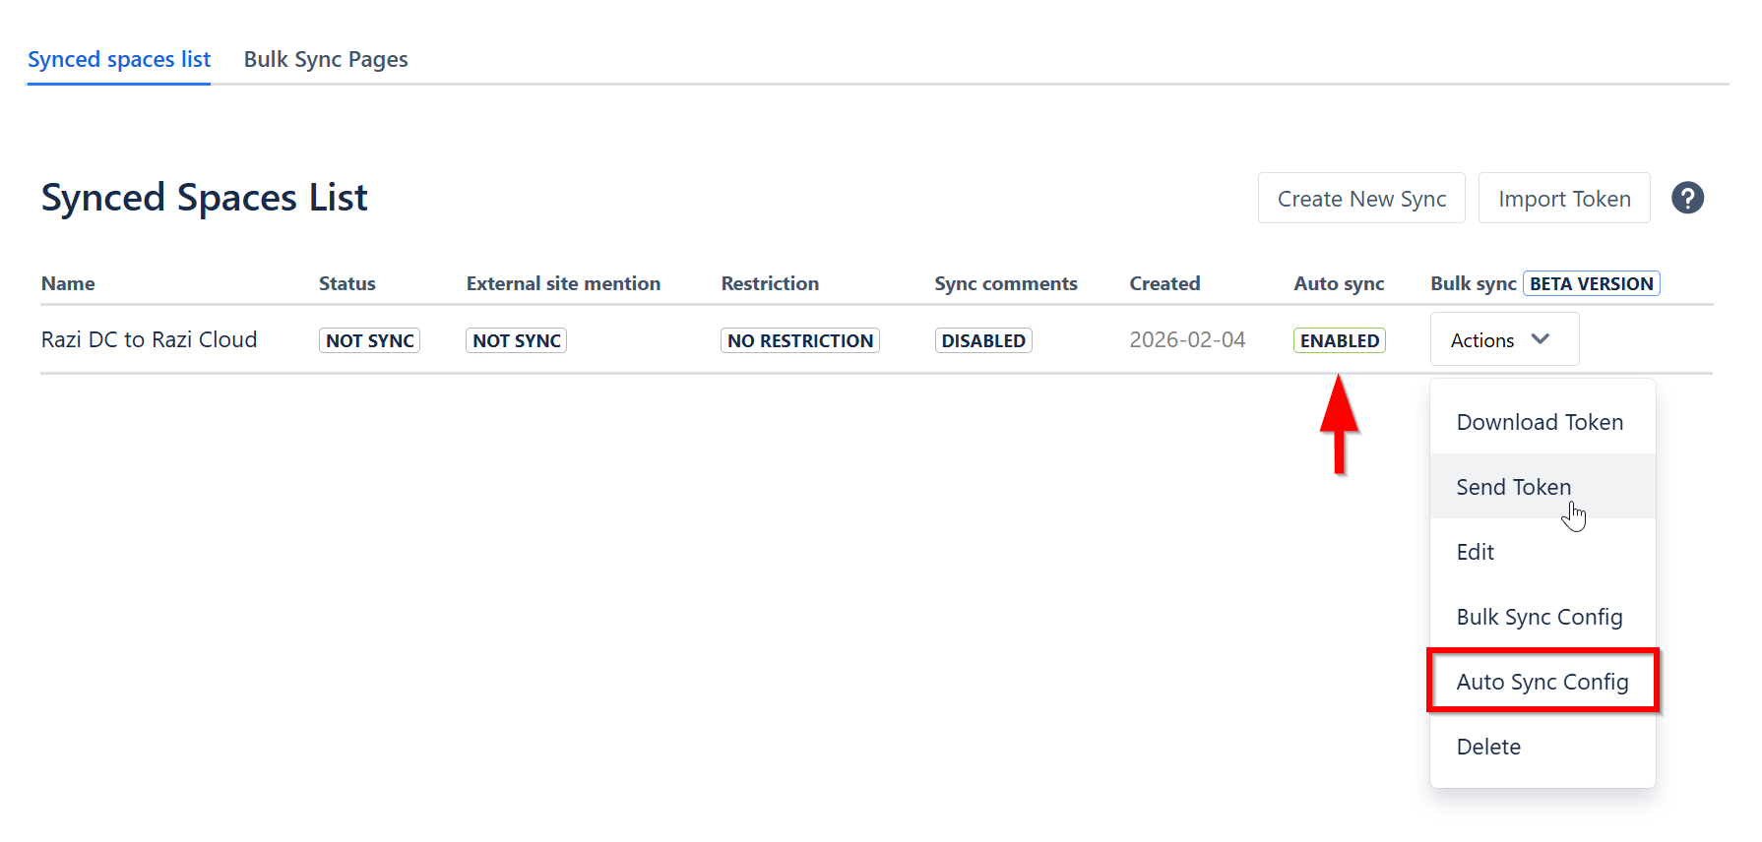1762x842 pixels.
Task: Open Bulk Sync Config menu item
Action: click(x=1539, y=617)
